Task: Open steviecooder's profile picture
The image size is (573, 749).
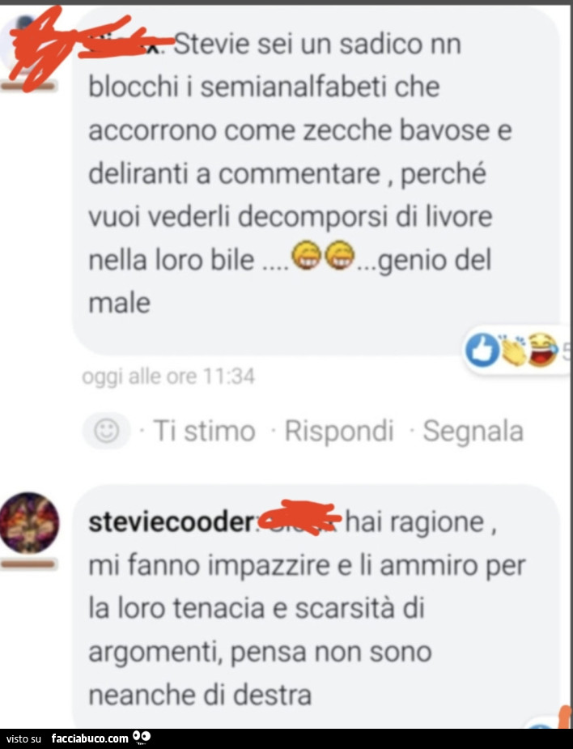Action: pyautogui.click(x=30, y=522)
